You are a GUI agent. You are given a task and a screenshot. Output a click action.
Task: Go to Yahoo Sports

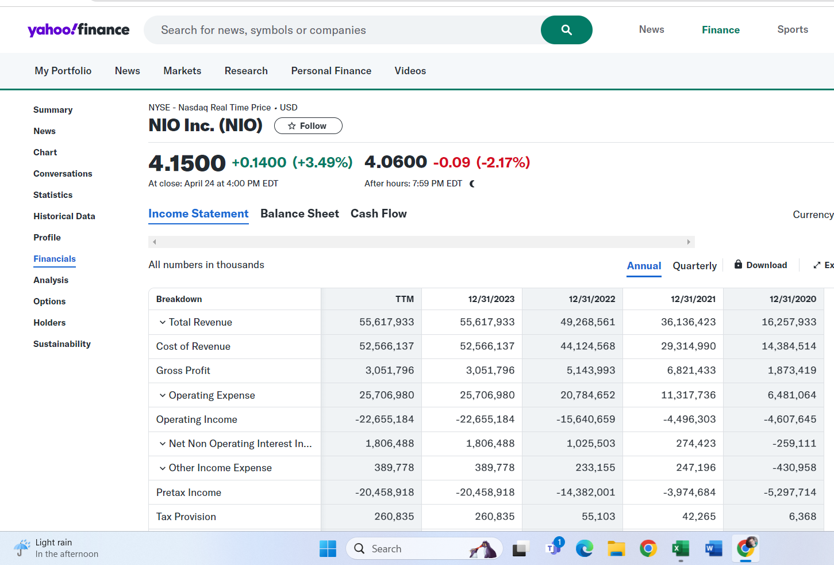(x=793, y=29)
